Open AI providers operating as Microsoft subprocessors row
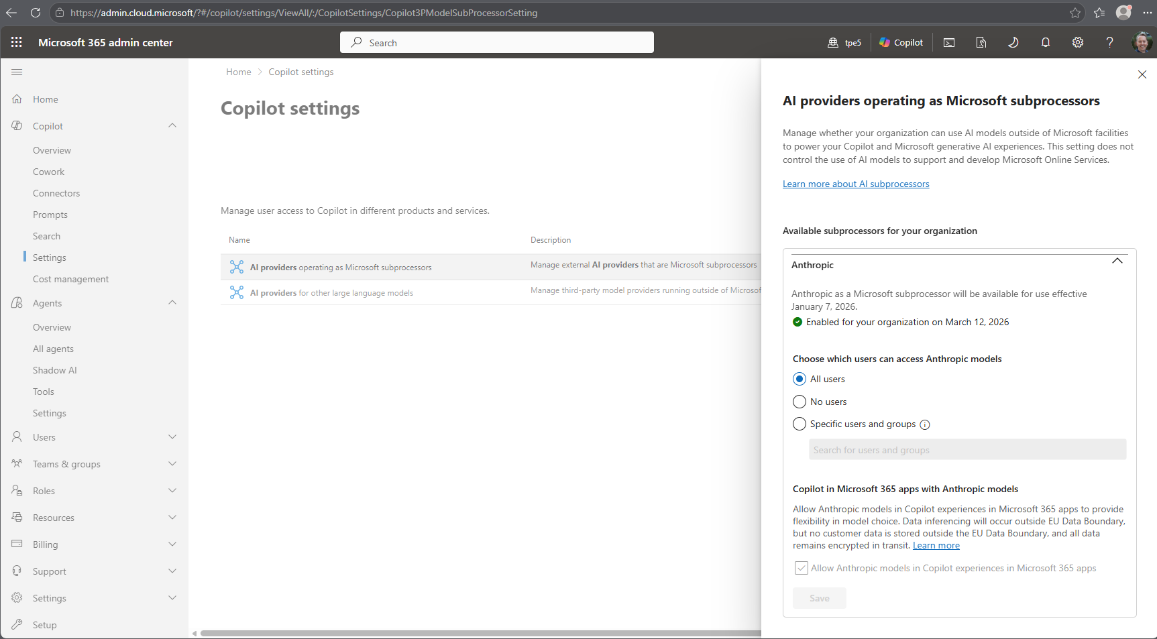This screenshot has width=1157, height=639. tap(491, 267)
